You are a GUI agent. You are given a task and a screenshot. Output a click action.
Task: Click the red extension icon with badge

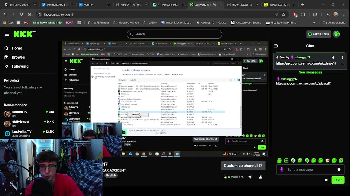click(295, 14)
